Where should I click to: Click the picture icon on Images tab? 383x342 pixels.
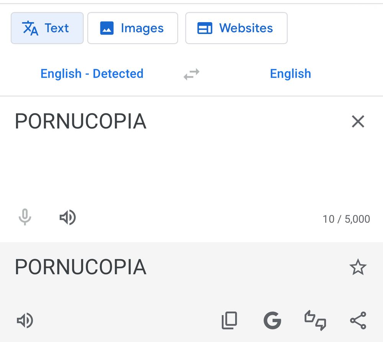pyautogui.click(x=107, y=28)
